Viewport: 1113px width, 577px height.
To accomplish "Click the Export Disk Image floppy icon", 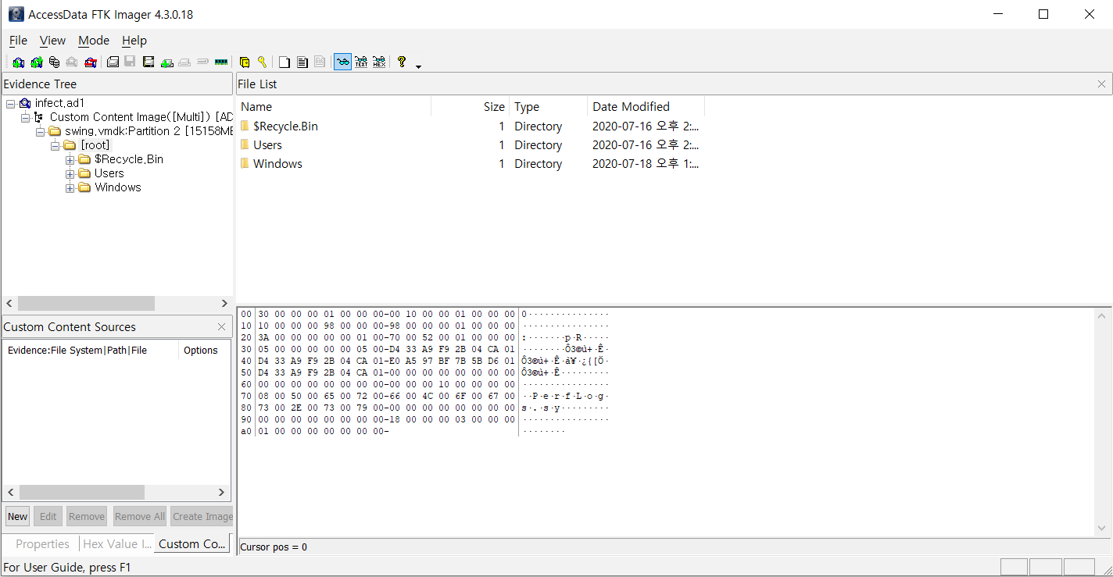I will click(130, 62).
